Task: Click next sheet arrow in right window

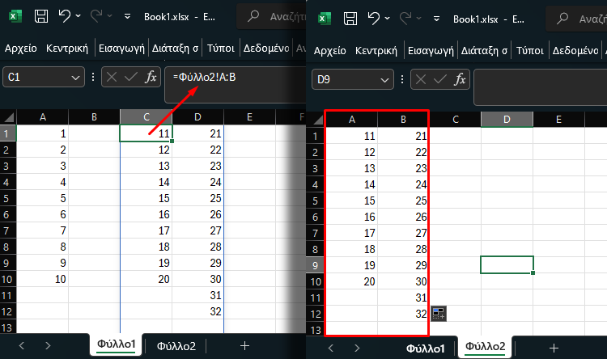Action: (357, 348)
